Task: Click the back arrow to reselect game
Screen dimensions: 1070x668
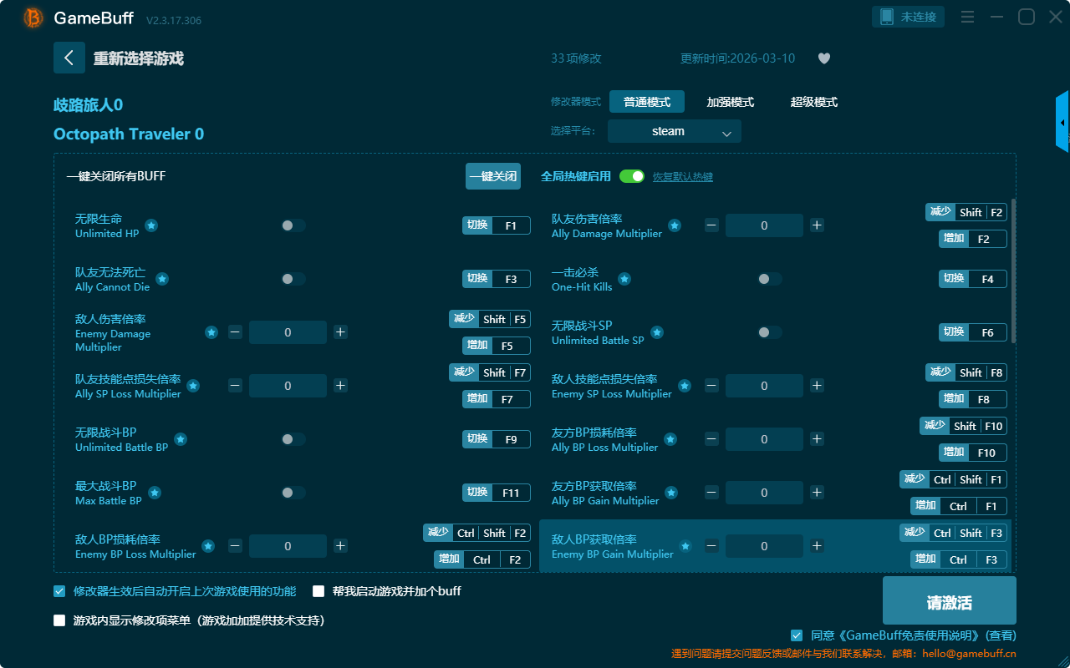Action: 69,58
